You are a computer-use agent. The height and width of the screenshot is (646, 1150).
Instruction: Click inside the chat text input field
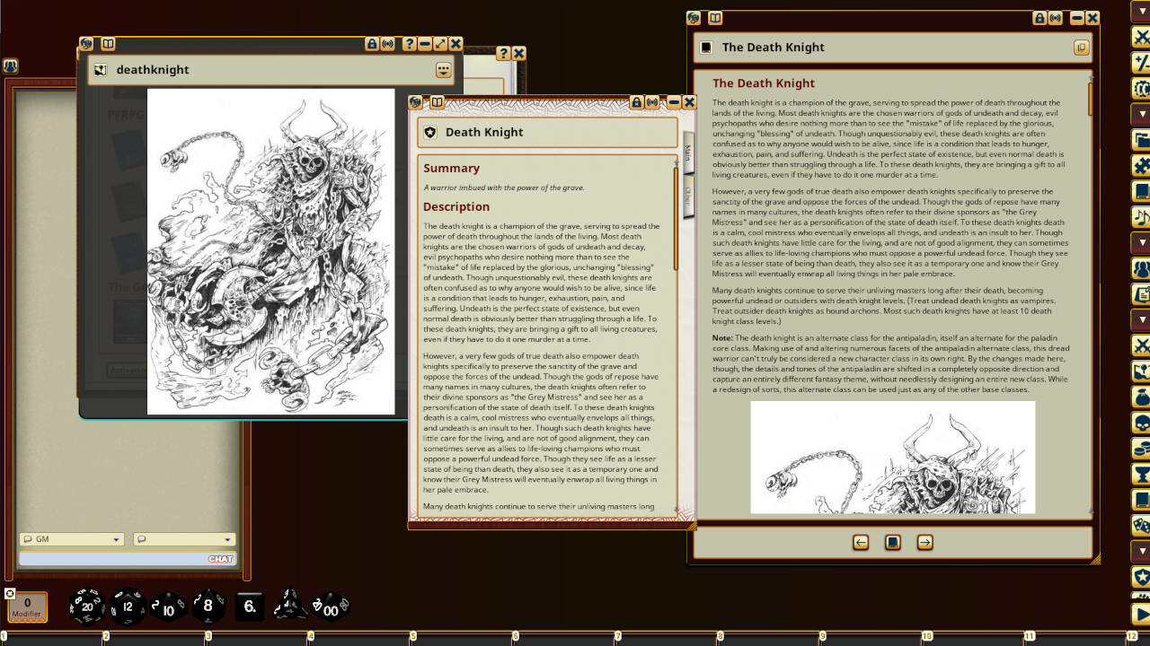126,558
